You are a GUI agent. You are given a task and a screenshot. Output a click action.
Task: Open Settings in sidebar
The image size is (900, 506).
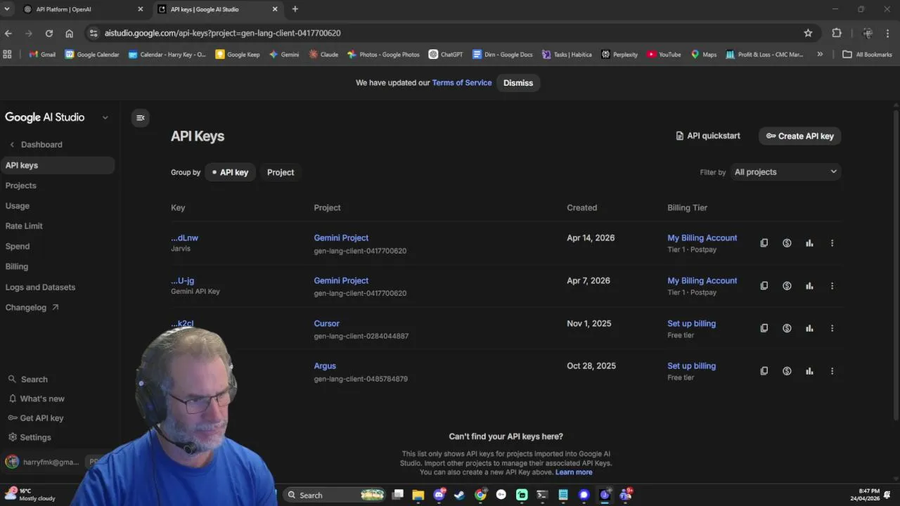[29, 437]
